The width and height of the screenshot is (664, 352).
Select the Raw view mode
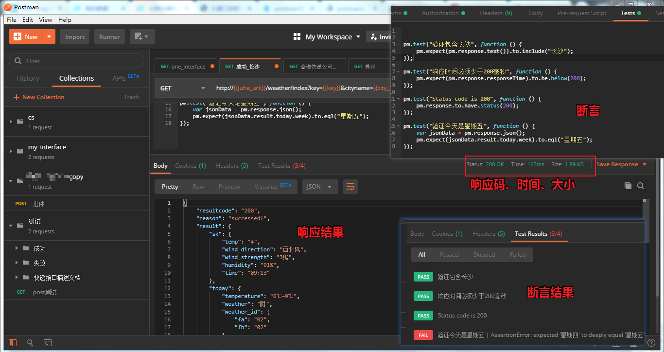tap(198, 187)
